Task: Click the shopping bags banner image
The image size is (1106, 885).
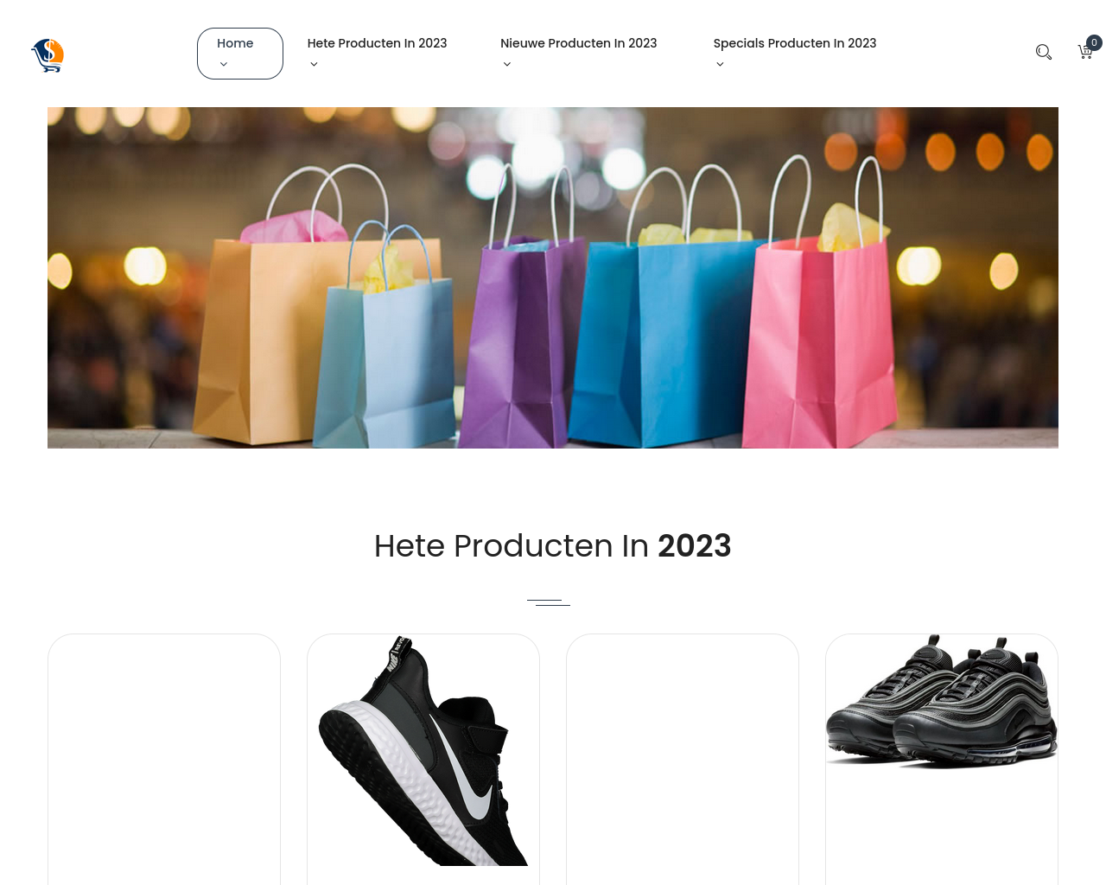Action: pos(553,277)
